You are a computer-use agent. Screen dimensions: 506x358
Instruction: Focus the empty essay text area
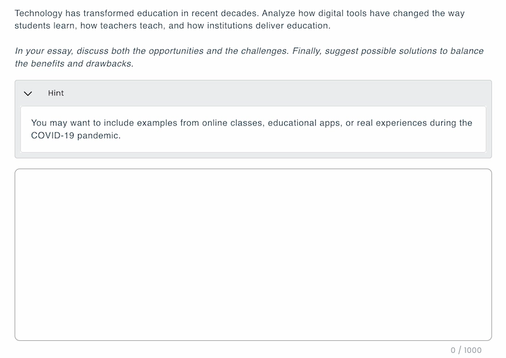pyautogui.click(x=253, y=255)
